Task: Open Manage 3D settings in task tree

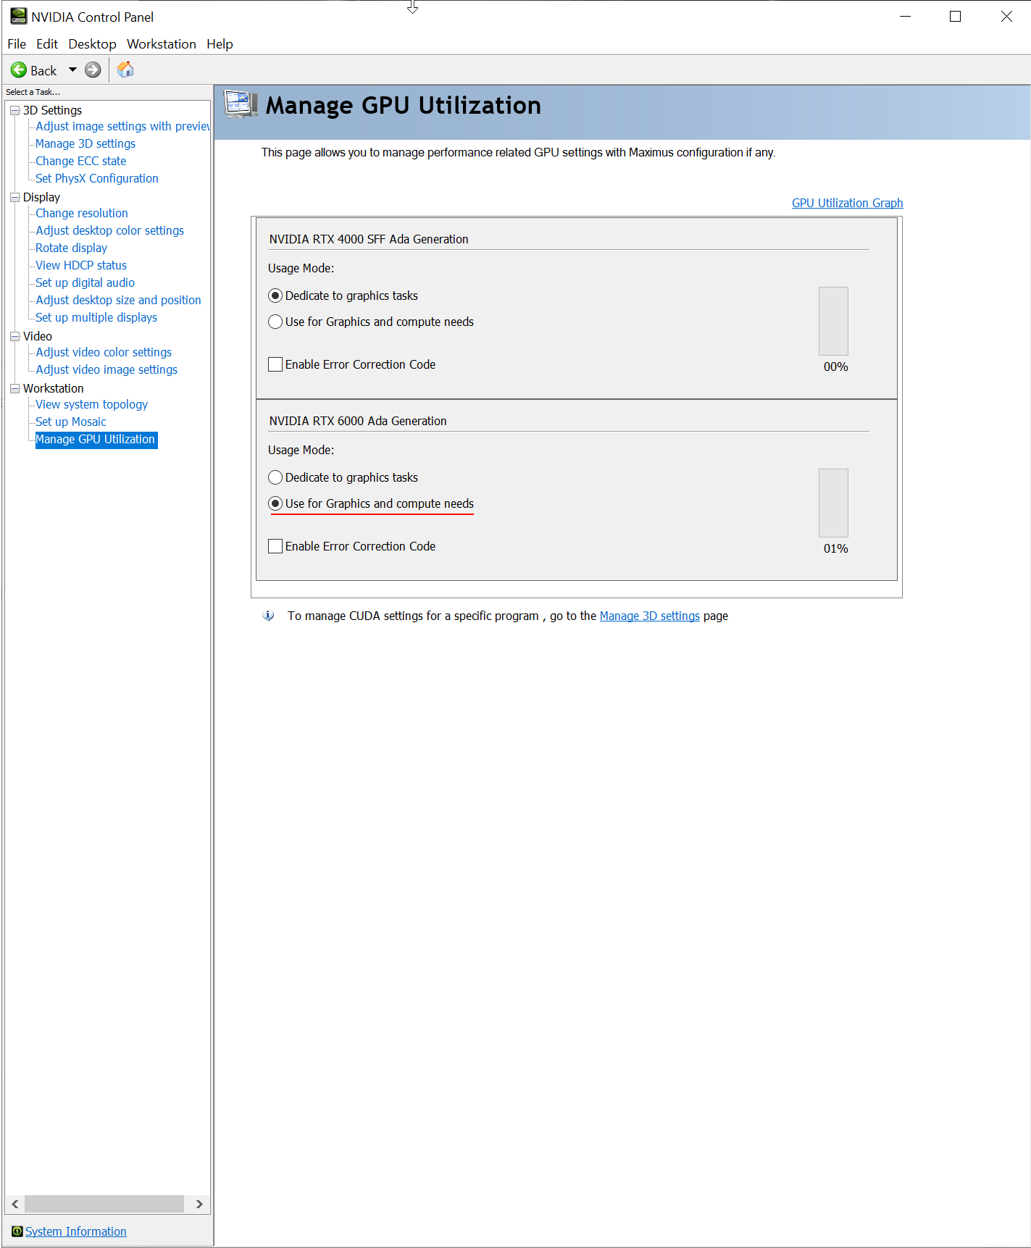Action: (85, 143)
